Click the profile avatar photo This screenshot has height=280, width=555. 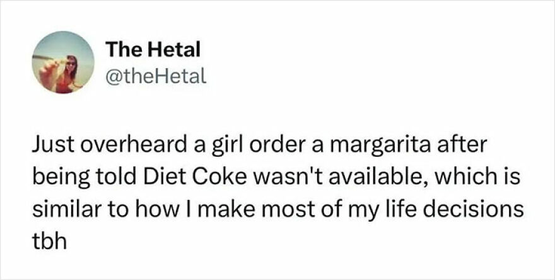pos(62,62)
